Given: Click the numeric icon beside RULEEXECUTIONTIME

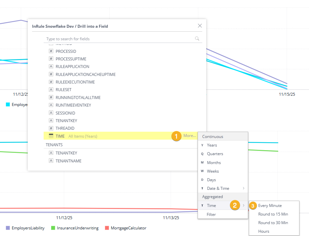Looking at the screenshot, I should [x=51, y=82].
